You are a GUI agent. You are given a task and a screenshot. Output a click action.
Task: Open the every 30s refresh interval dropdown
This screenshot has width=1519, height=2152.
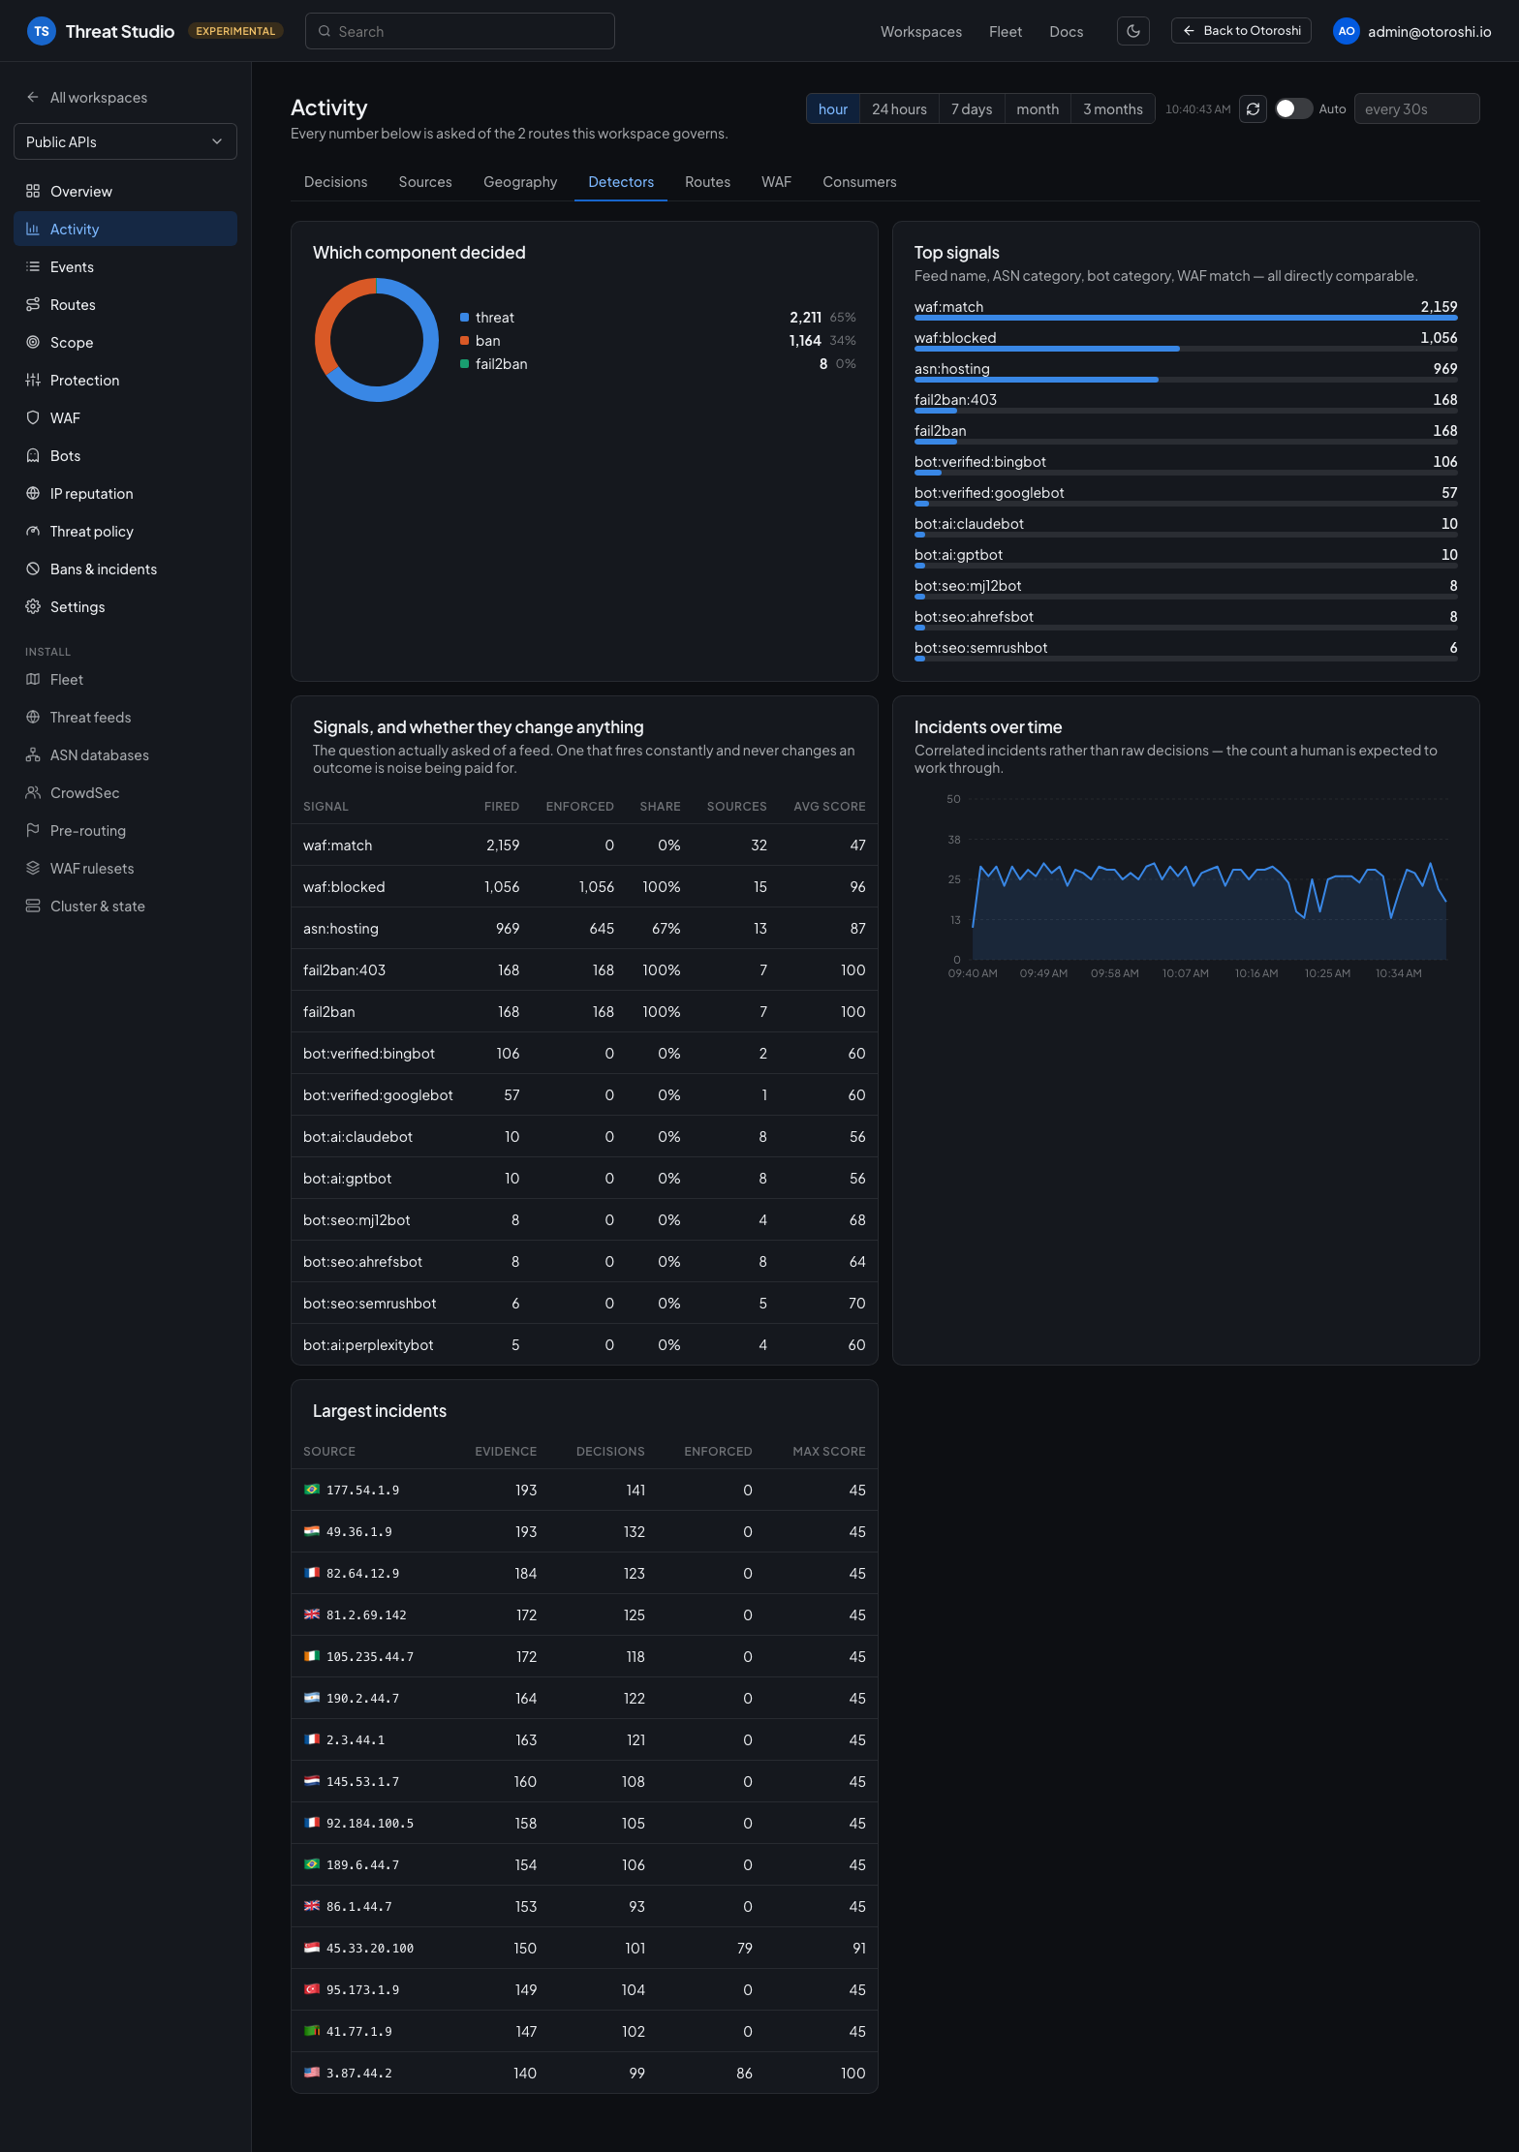(x=1416, y=109)
